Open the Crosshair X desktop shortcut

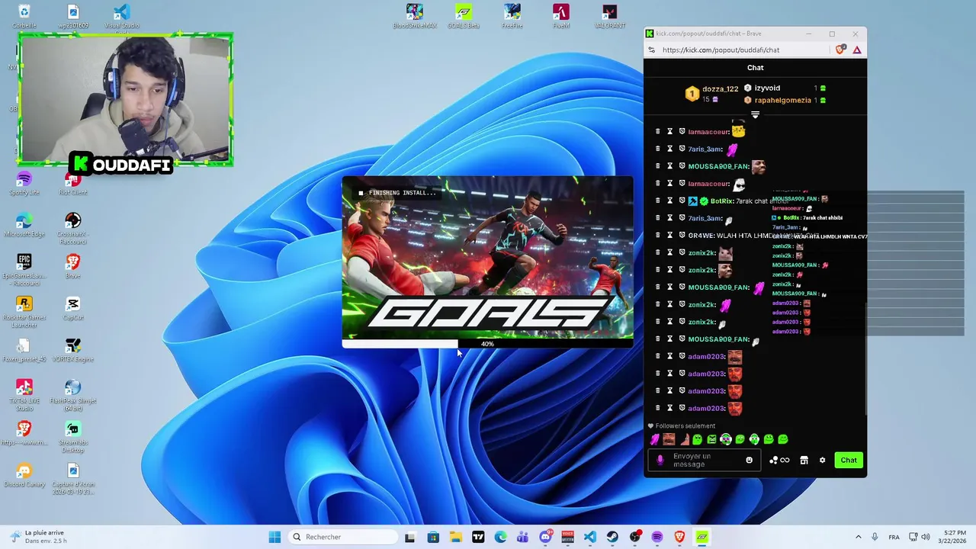click(x=73, y=228)
